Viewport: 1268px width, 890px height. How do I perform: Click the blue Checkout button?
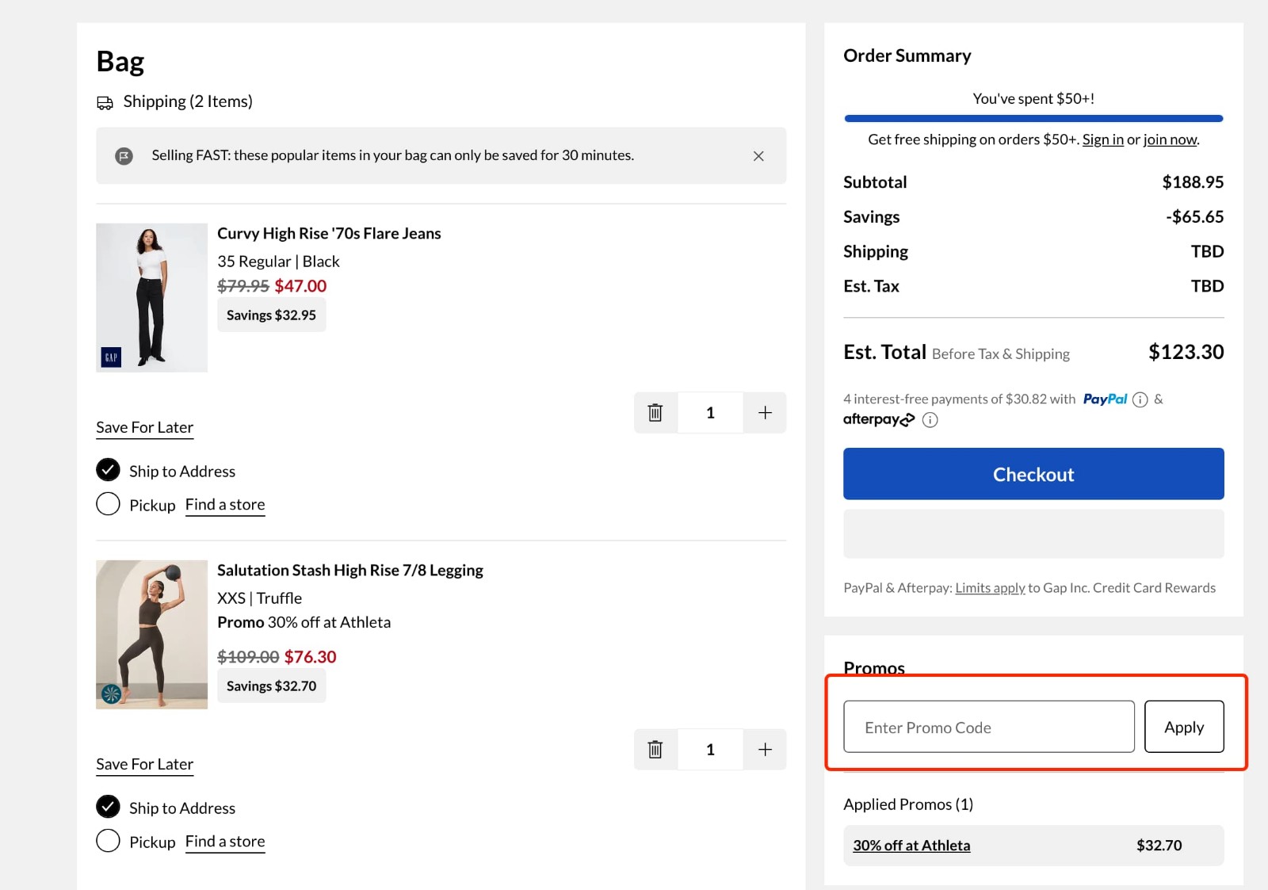pos(1033,474)
